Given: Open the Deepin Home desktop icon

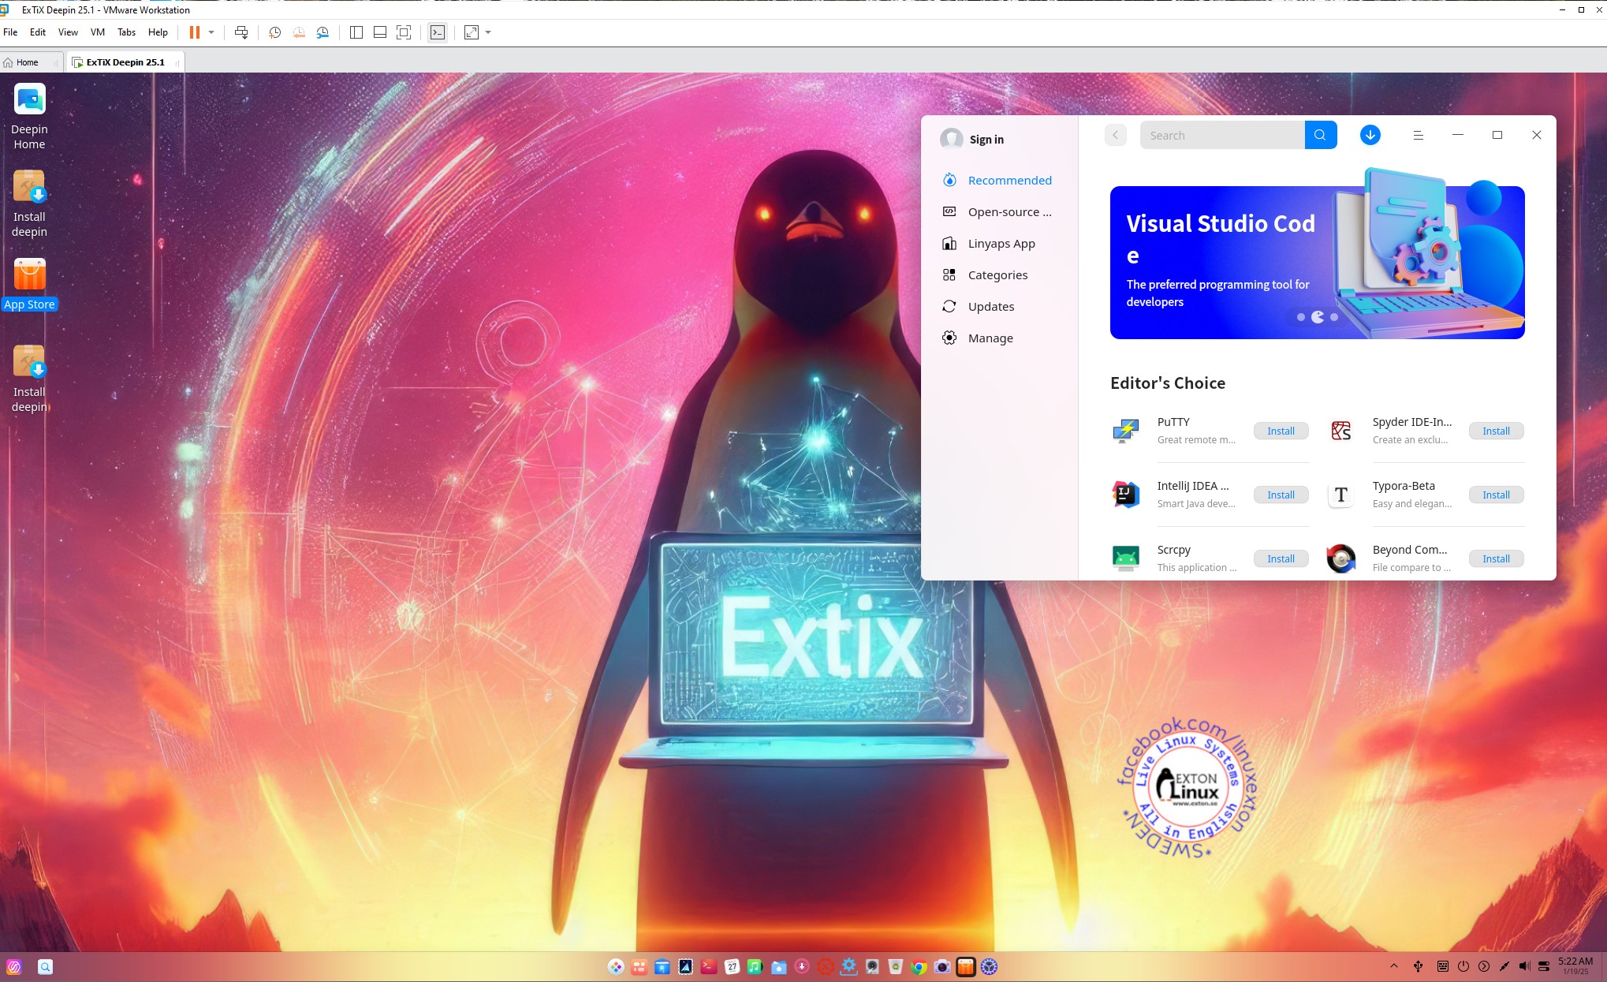Looking at the screenshot, I should coord(29,116).
